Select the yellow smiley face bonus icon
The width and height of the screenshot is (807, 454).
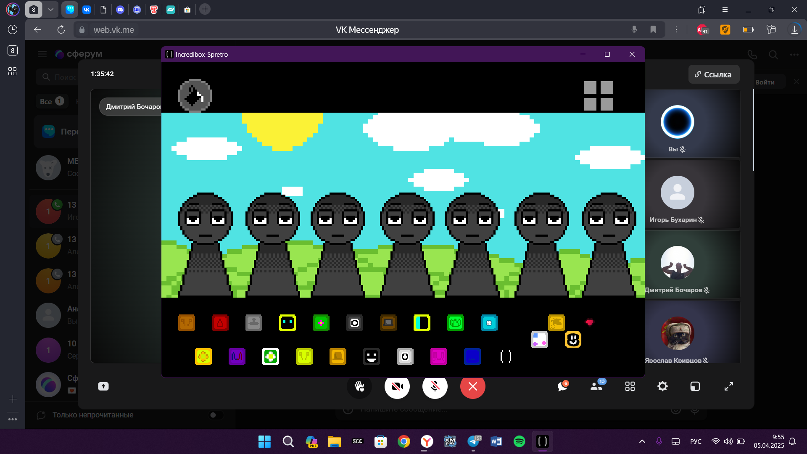573,340
